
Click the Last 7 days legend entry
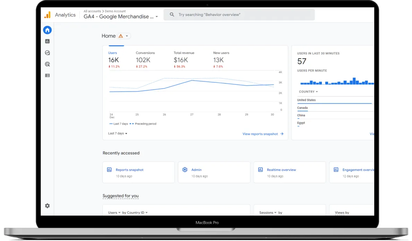(119, 124)
